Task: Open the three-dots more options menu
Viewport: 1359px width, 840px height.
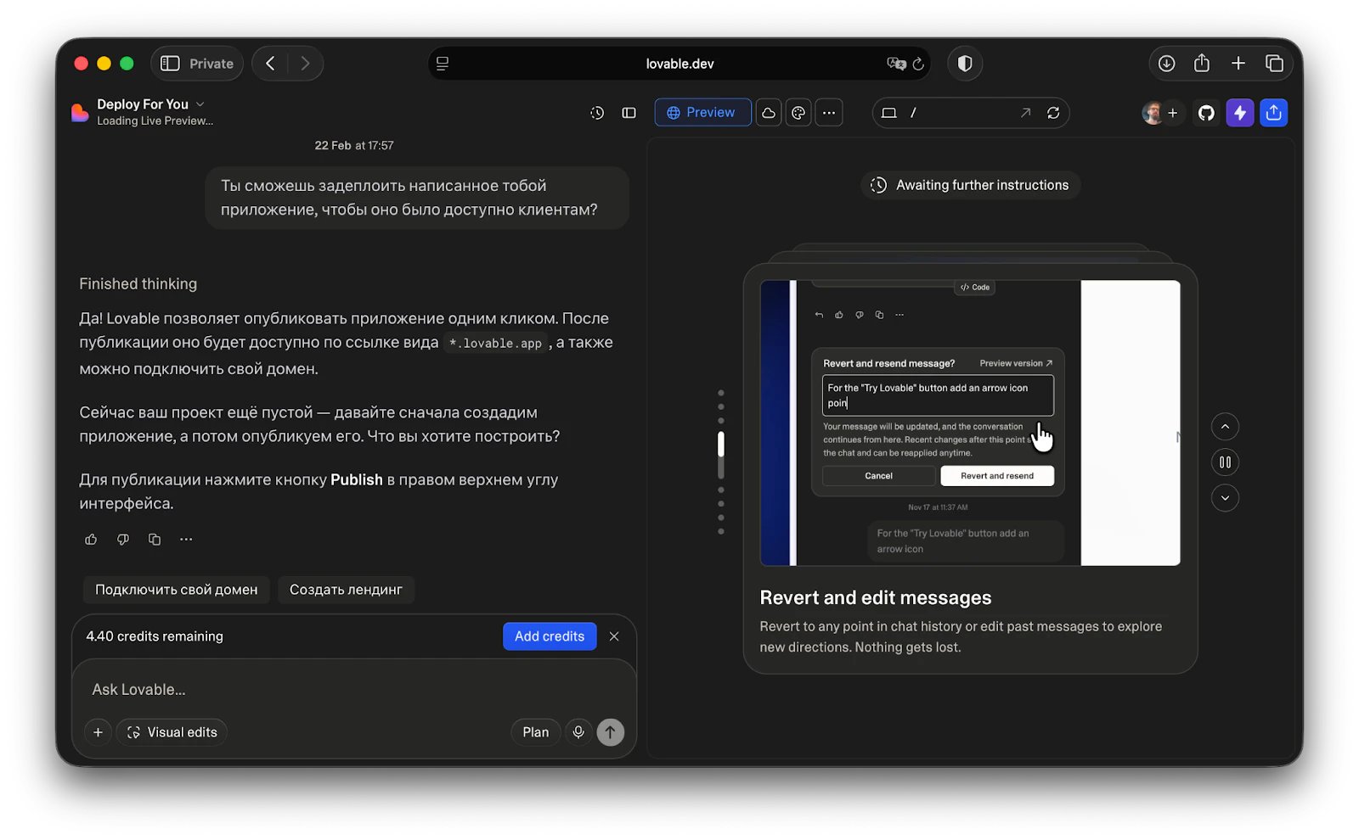Action: (x=829, y=113)
